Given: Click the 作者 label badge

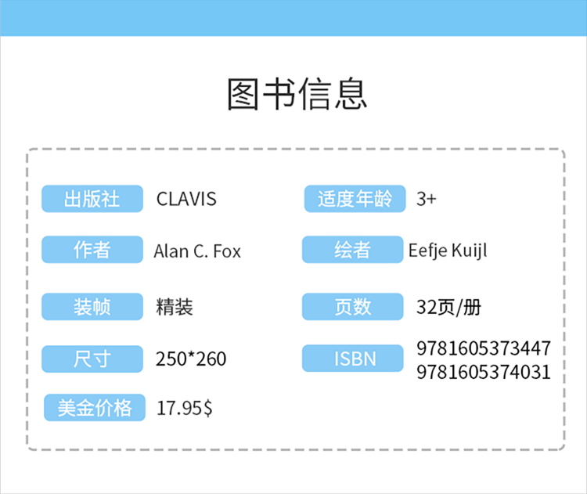Looking at the screenshot, I should tap(92, 251).
